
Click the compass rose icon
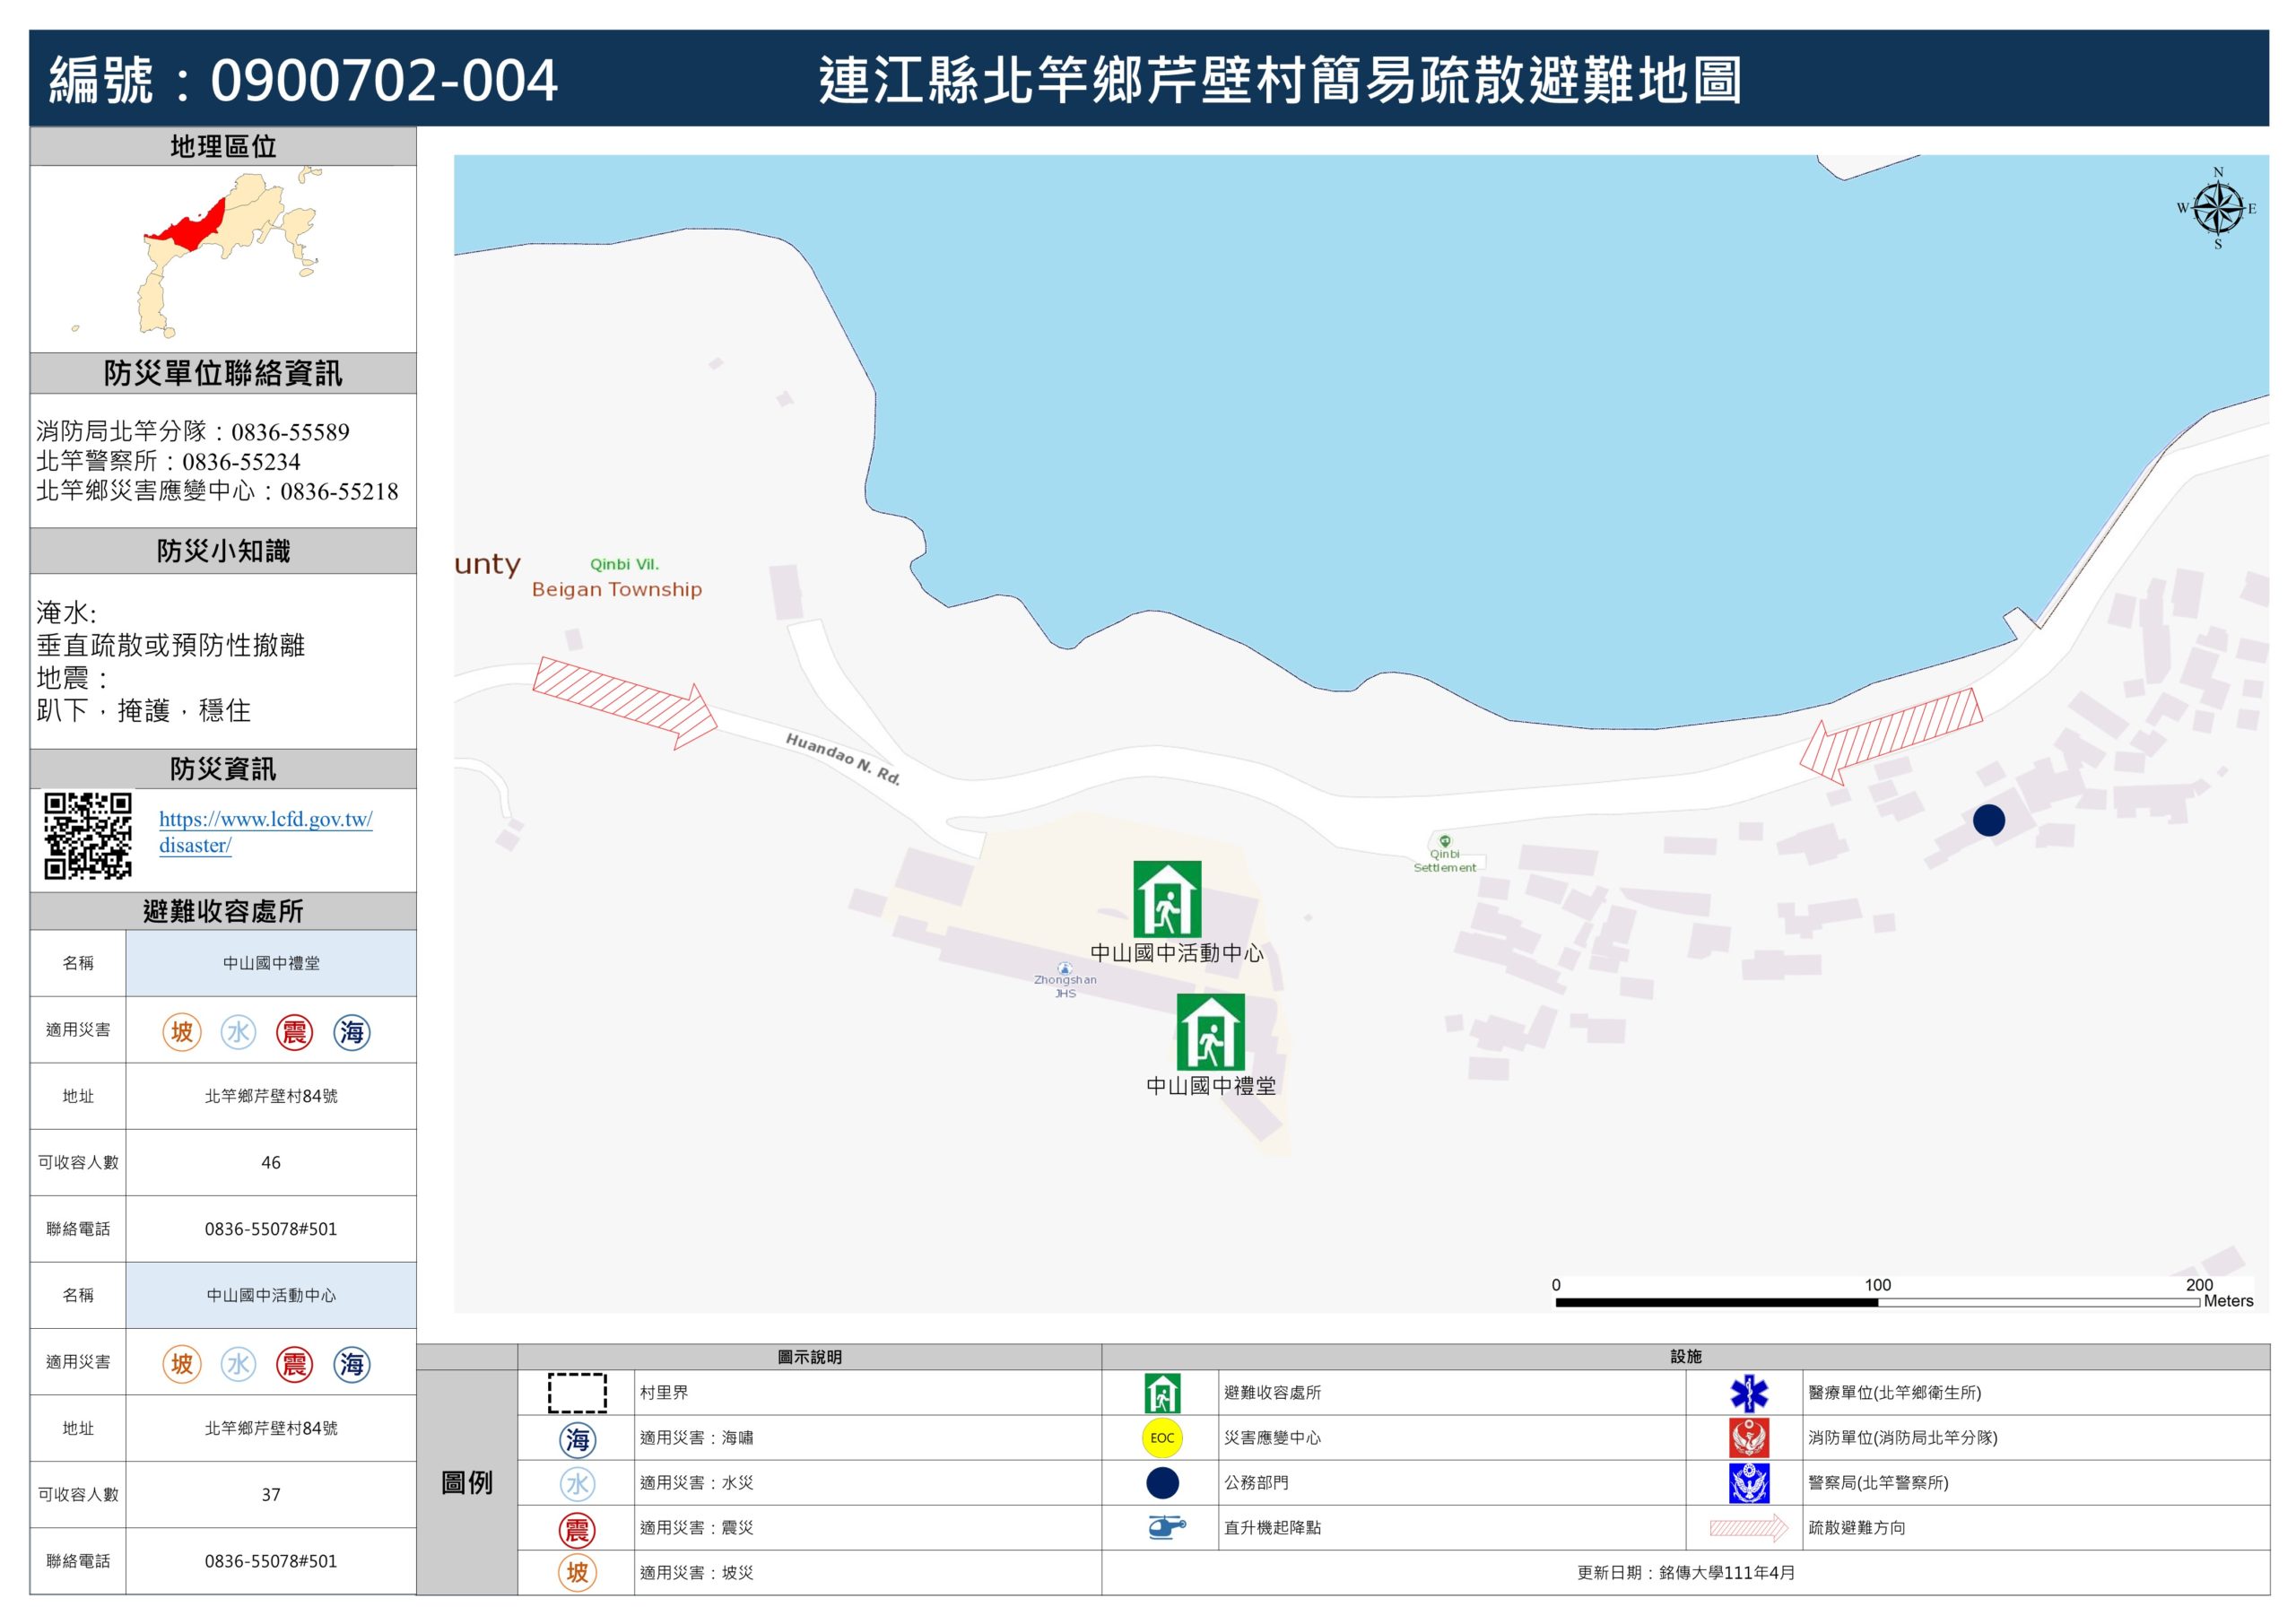point(2217,208)
